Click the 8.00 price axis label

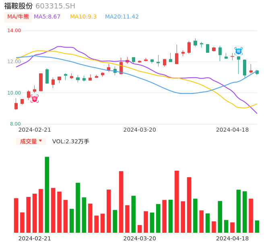point(15,124)
